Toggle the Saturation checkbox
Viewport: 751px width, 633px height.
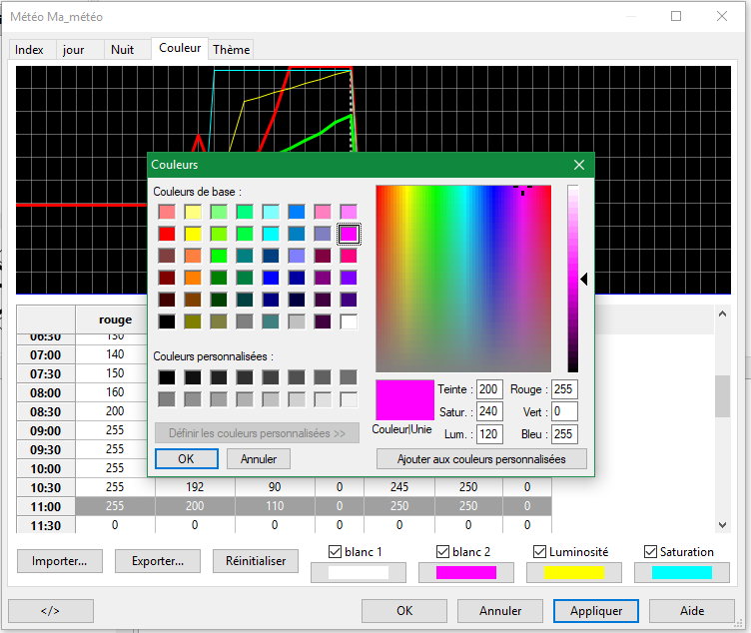[x=650, y=552]
